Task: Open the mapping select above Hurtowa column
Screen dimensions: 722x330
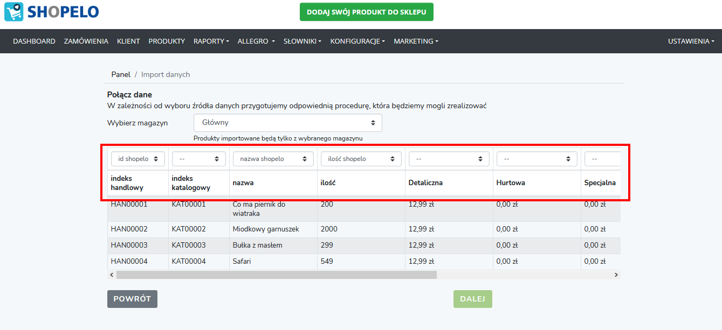Action: (x=537, y=159)
